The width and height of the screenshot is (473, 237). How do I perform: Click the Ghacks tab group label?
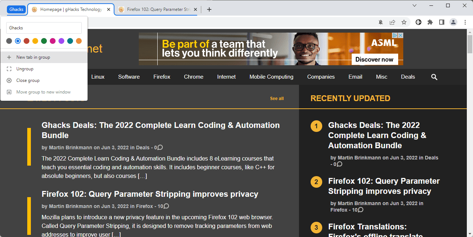16,9
